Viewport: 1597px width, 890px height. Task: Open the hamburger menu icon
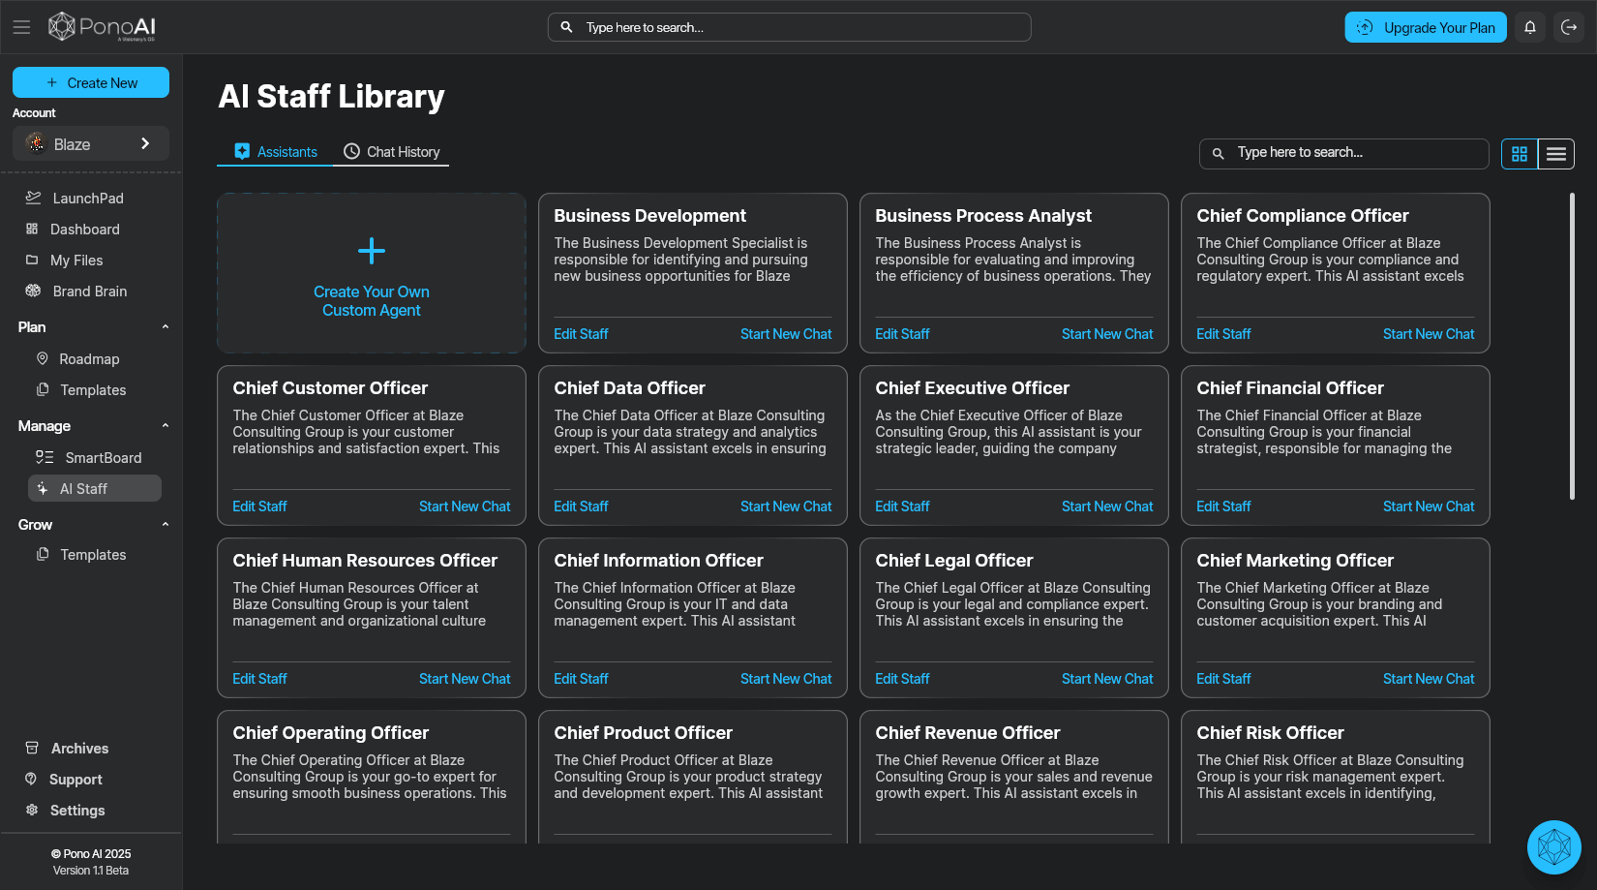click(x=21, y=27)
